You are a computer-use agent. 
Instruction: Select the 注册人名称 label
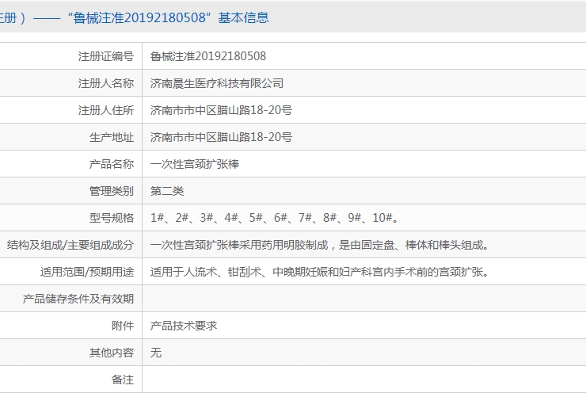coord(106,83)
